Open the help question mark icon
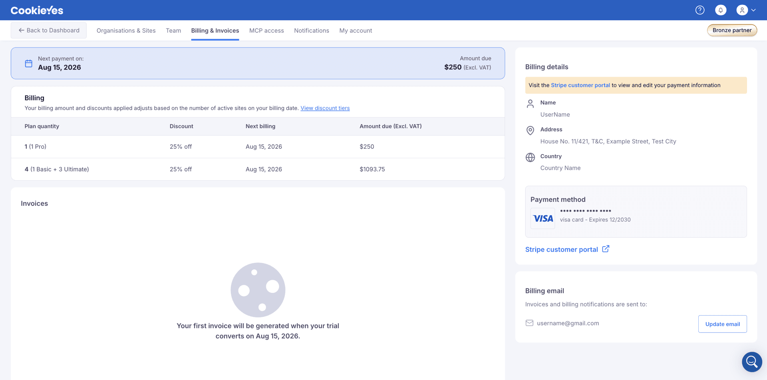This screenshot has height=380, width=767. [x=700, y=10]
